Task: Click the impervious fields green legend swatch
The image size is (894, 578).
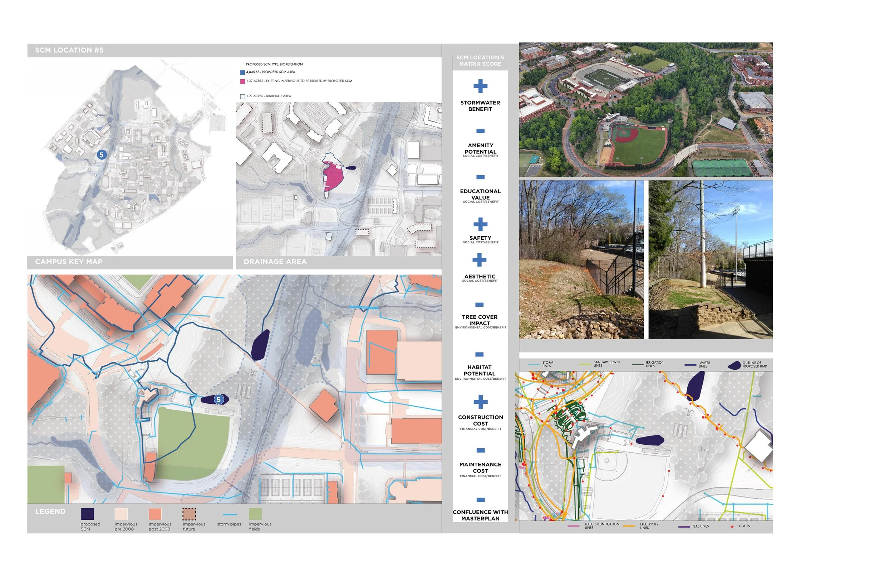Action: pos(255,514)
